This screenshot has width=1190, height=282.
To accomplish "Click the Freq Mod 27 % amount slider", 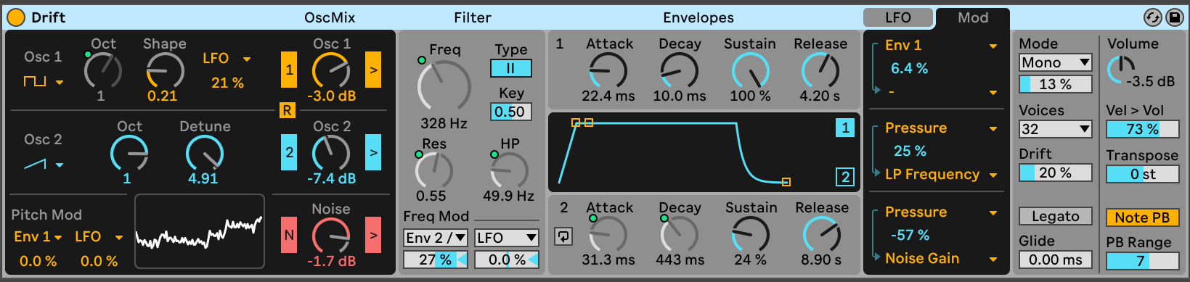I will [x=436, y=260].
